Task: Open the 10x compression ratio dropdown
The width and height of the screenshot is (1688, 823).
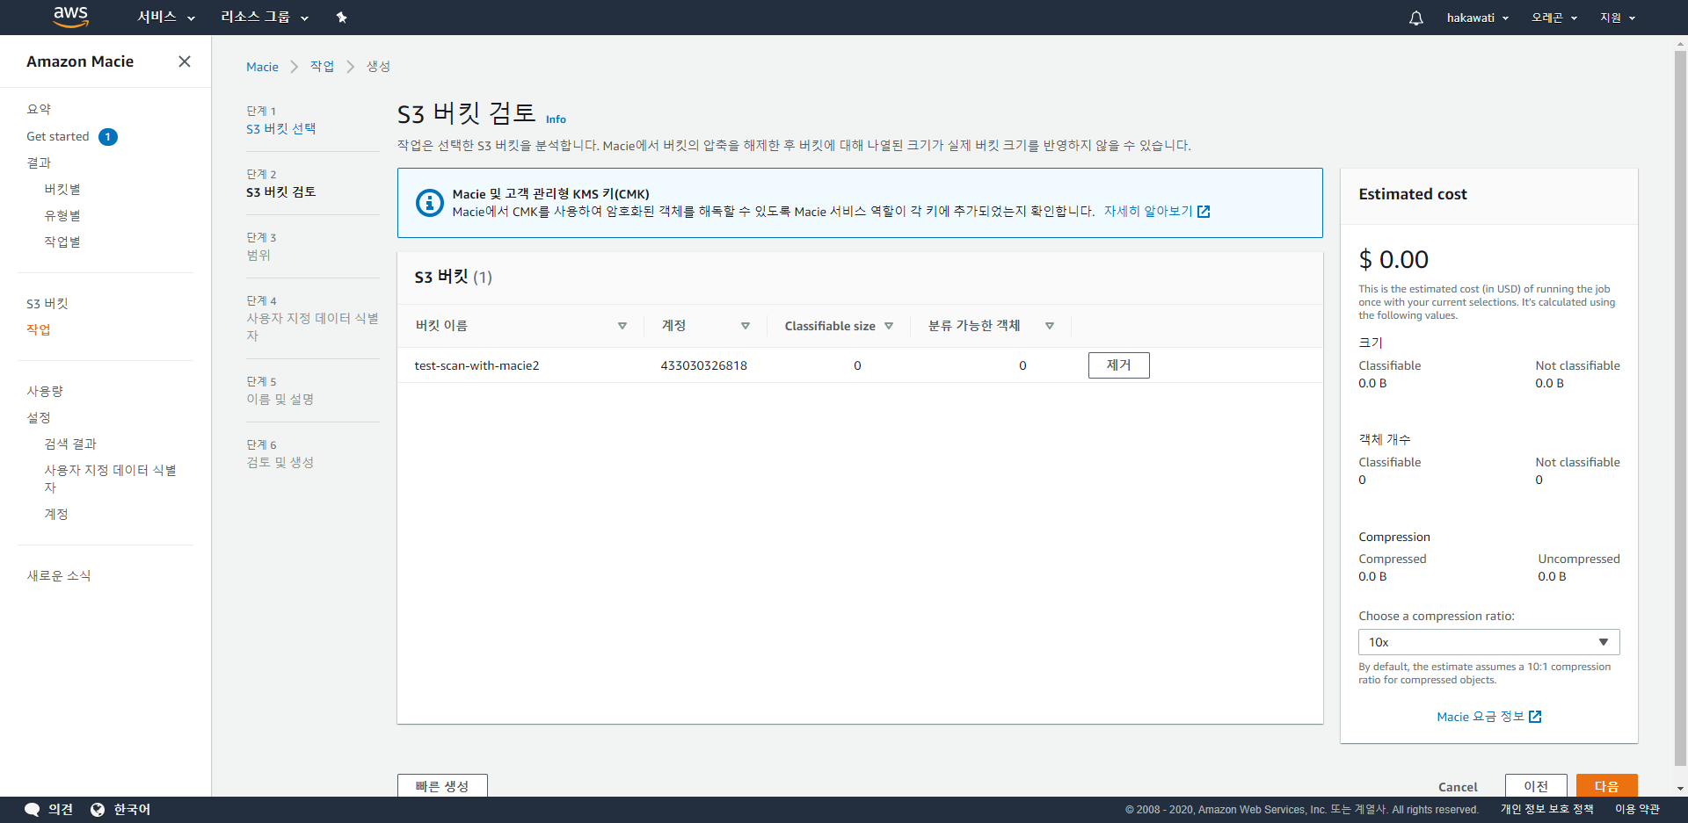Action: (x=1488, y=642)
